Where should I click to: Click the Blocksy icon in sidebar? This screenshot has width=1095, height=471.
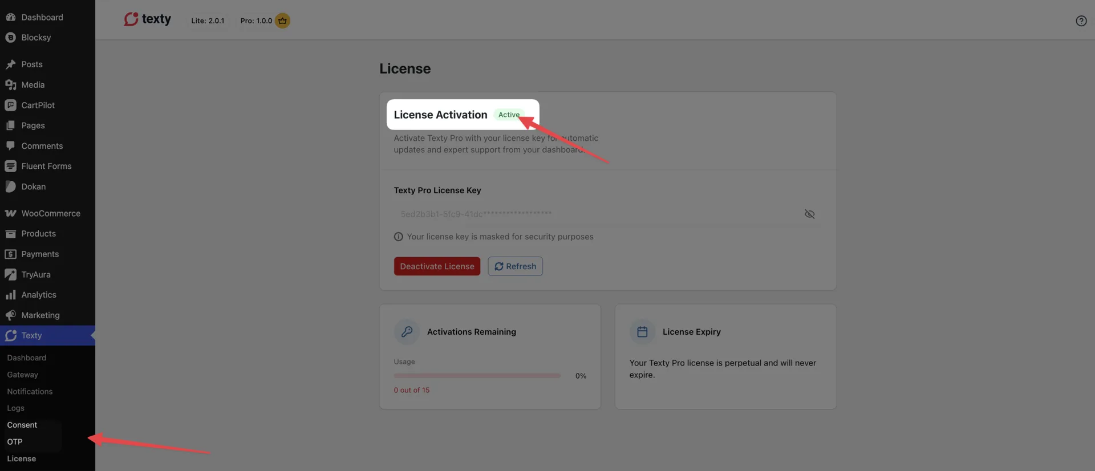pyautogui.click(x=10, y=38)
